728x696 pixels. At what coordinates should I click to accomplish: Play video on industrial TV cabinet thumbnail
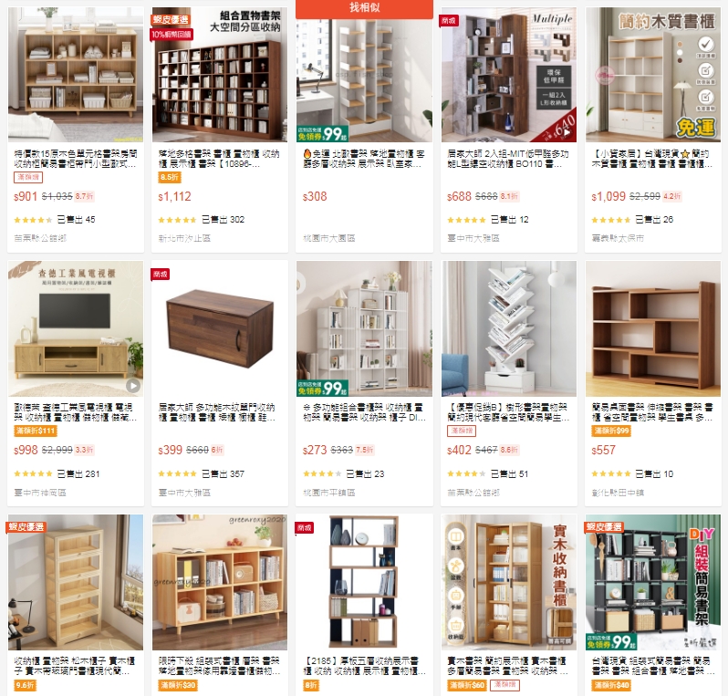(x=133, y=385)
